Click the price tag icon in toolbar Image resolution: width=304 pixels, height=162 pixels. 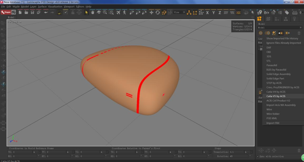click(287, 12)
